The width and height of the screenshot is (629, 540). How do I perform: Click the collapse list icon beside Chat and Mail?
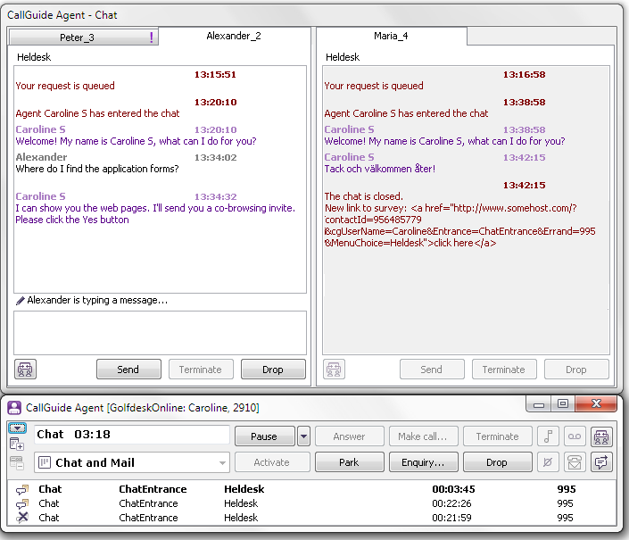(17, 463)
